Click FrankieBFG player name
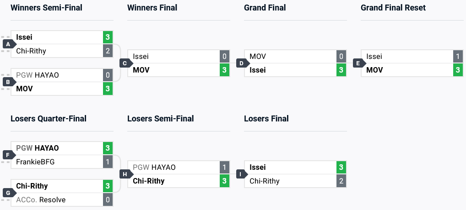This screenshot has width=466, height=210. [x=35, y=162]
